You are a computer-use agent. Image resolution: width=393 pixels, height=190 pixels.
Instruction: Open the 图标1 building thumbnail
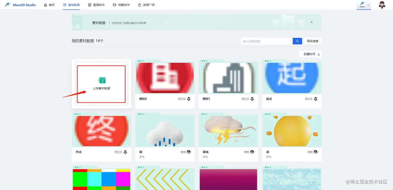coord(228,78)
